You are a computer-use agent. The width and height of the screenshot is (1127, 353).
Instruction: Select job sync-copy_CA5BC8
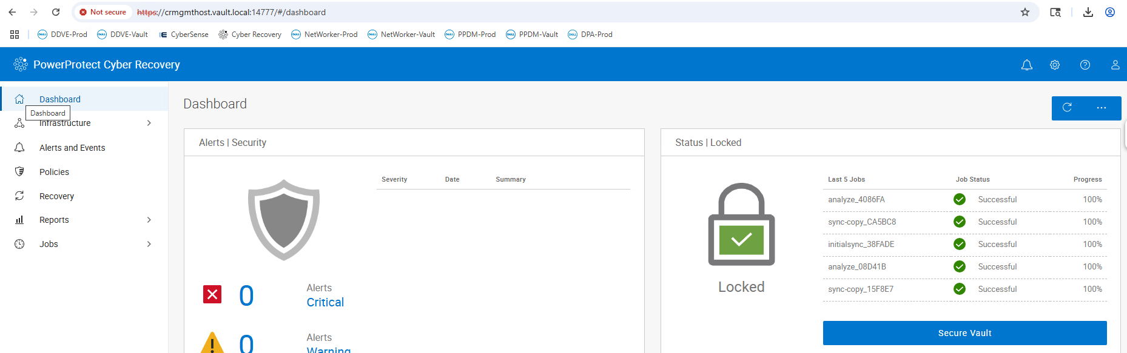(x=862, y=222)
